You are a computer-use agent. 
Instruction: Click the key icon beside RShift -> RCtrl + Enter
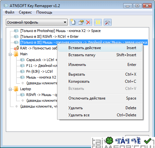pos(16,37)
